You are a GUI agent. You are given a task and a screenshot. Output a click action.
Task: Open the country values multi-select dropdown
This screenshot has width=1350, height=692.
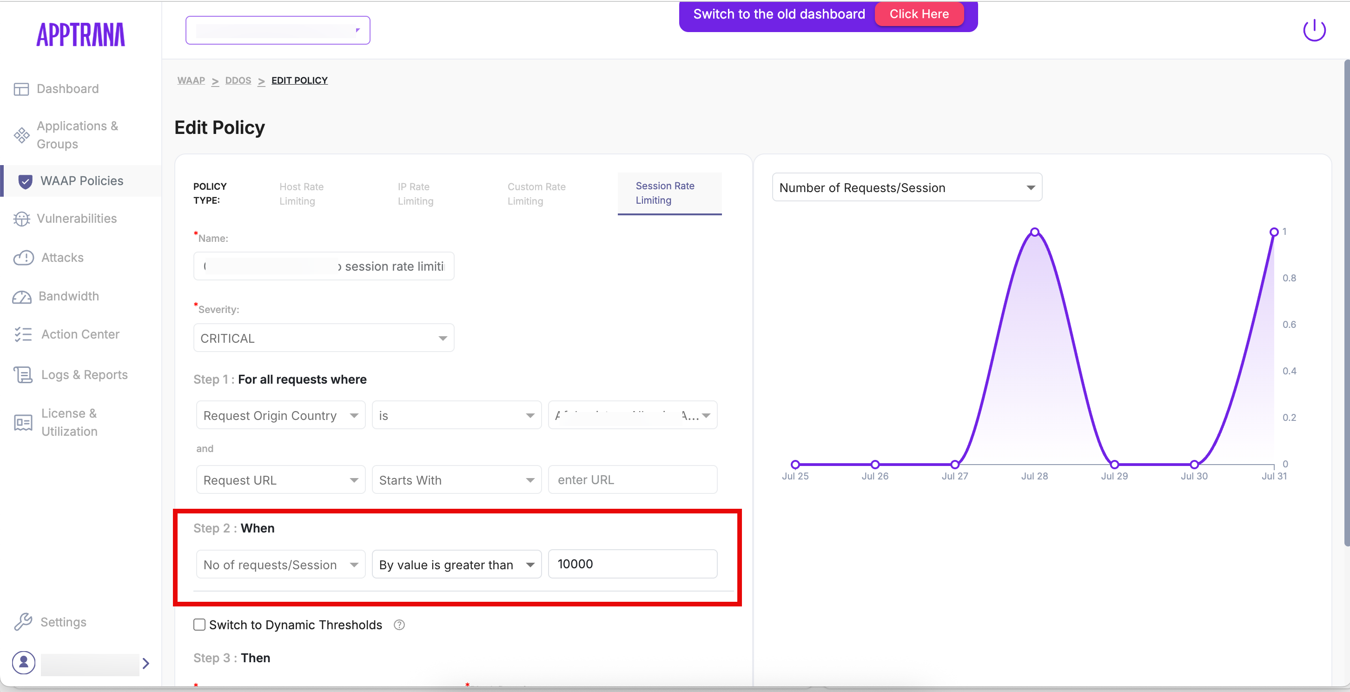coord(633,415)
